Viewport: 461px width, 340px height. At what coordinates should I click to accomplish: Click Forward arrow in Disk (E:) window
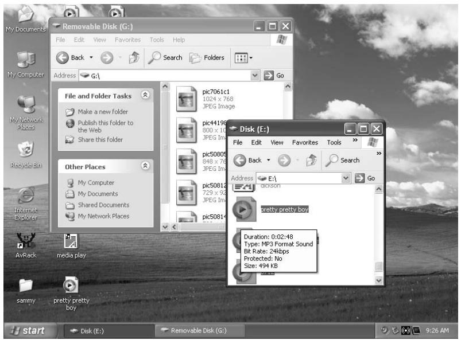tap(284, 161)
